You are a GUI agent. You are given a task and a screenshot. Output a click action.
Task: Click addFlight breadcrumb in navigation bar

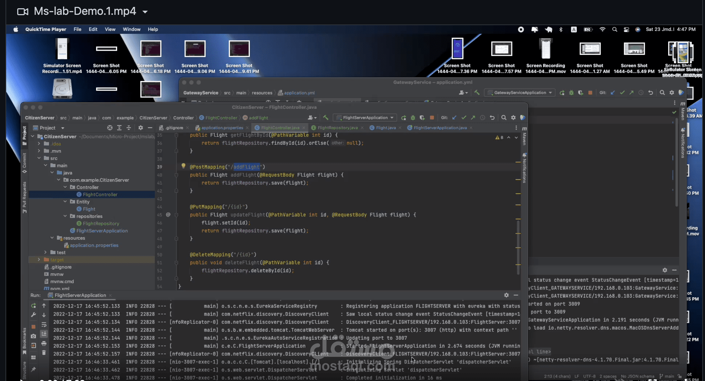click(x=255, y=118)
